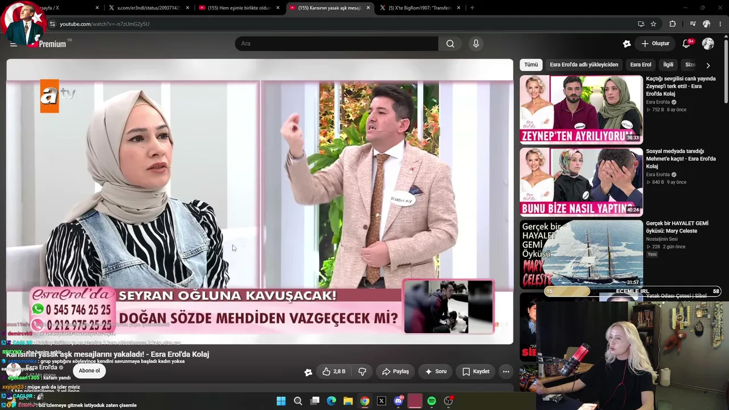Dislike the video with thumbs-down icon
Viewport: 729px width, 410px height.
pos(362,372)
